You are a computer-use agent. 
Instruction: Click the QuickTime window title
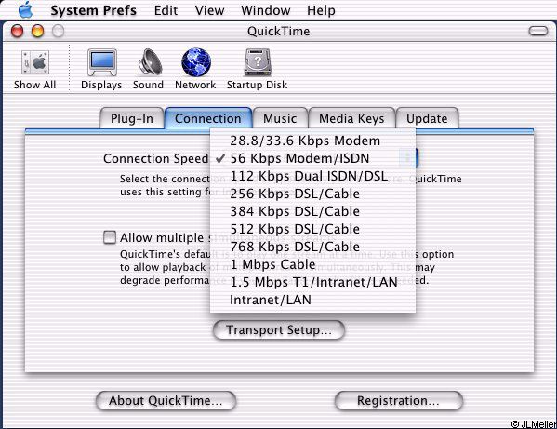(279, 32)
